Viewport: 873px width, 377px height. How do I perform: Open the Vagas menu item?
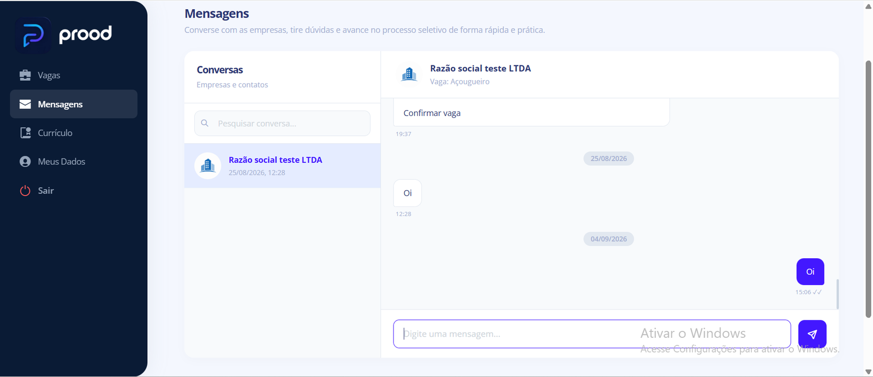(x=74, y=75)
